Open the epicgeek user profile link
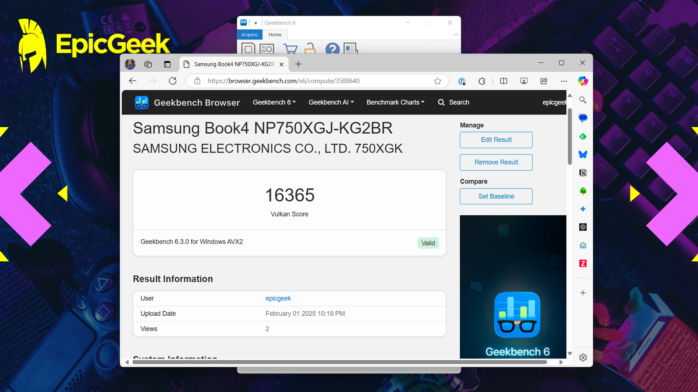 tap(278, 298)
